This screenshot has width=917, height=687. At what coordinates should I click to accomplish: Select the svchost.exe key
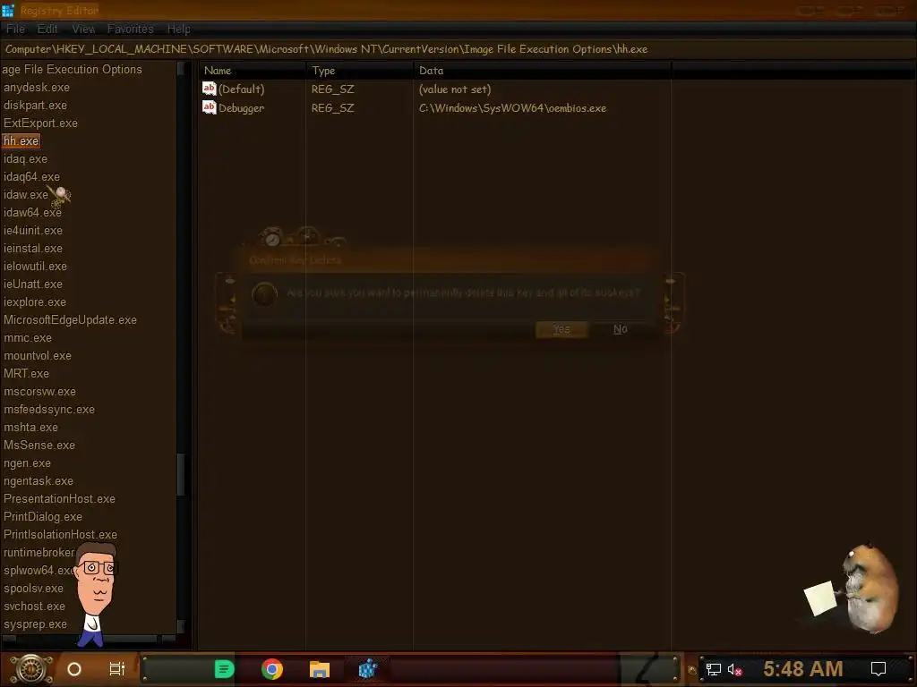34,606
